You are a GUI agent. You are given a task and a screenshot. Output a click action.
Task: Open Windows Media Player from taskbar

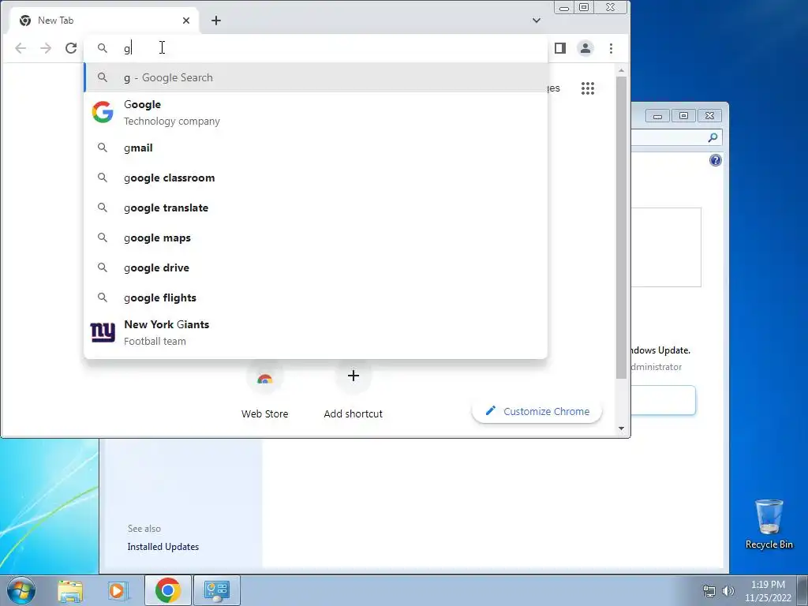[x=117, y=590]
